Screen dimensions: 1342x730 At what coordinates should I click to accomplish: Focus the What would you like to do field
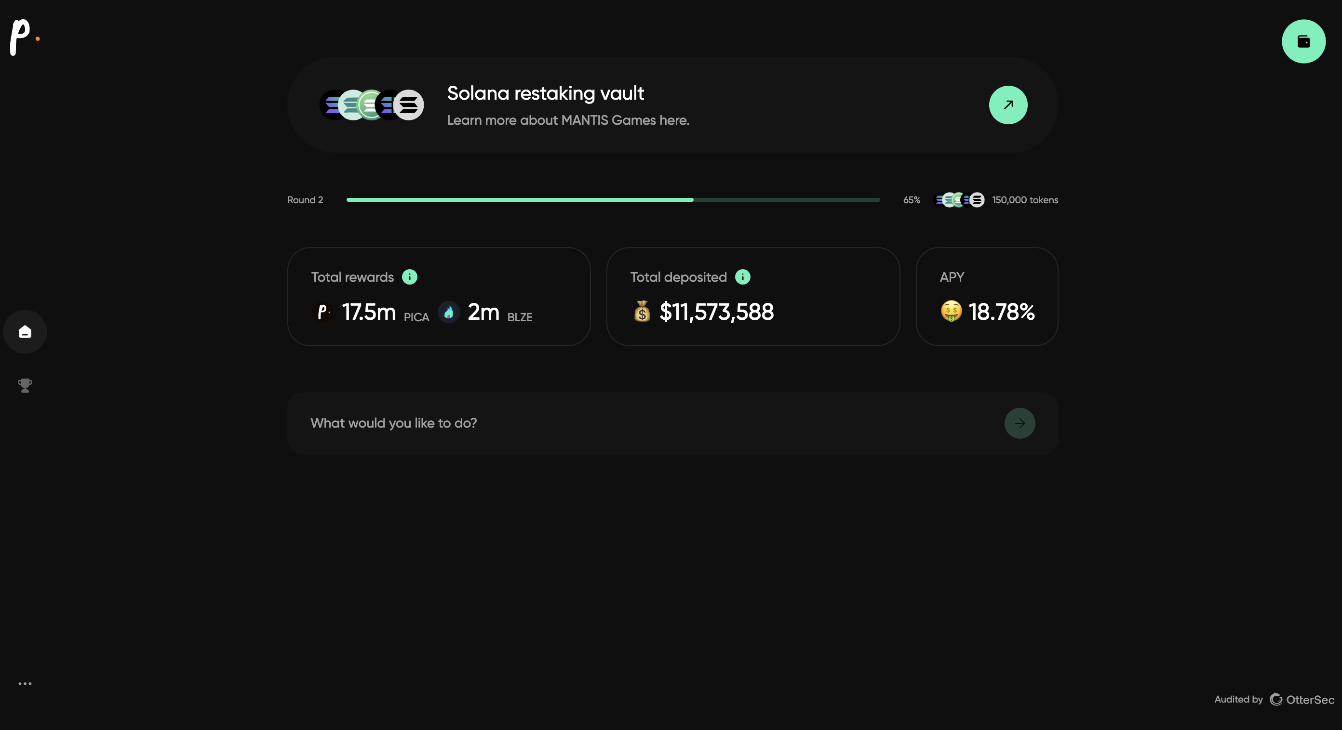click(672, 424)
